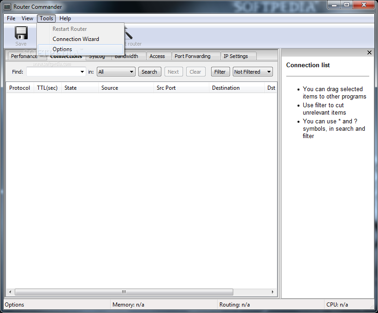This screenshot has height=313, width=378.
Task: Close the Connection list help panel
Action: (369, 52)
